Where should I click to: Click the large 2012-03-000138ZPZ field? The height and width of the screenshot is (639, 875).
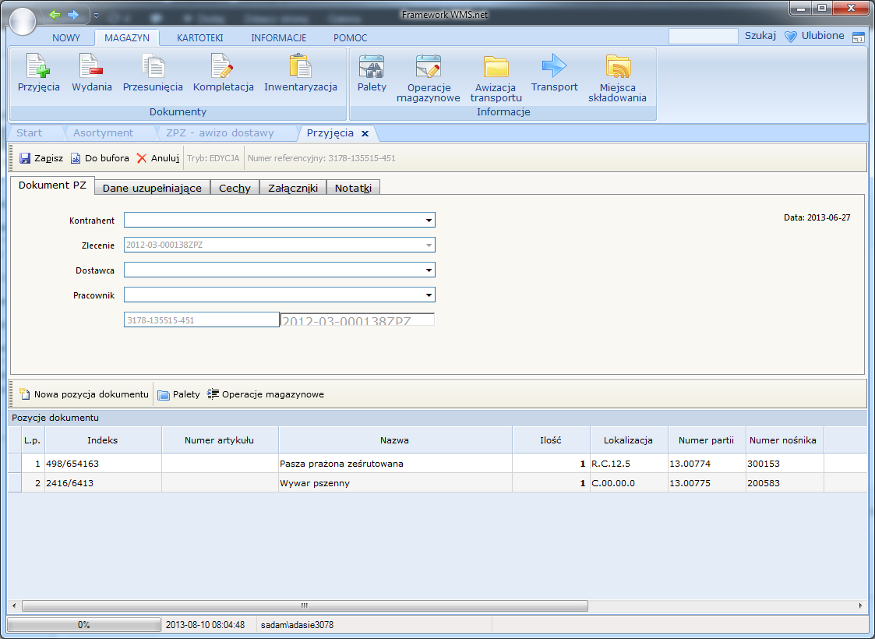coord(357,319)
